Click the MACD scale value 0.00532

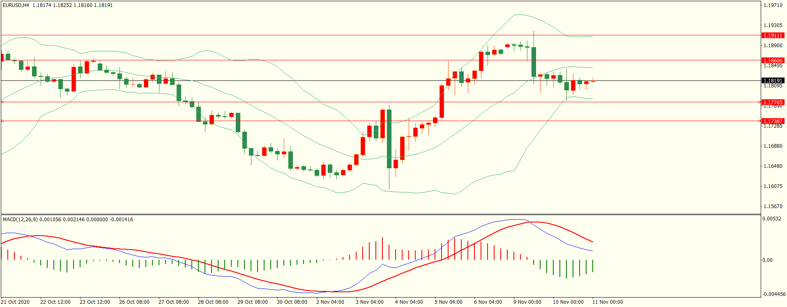(x=772, y=219)
